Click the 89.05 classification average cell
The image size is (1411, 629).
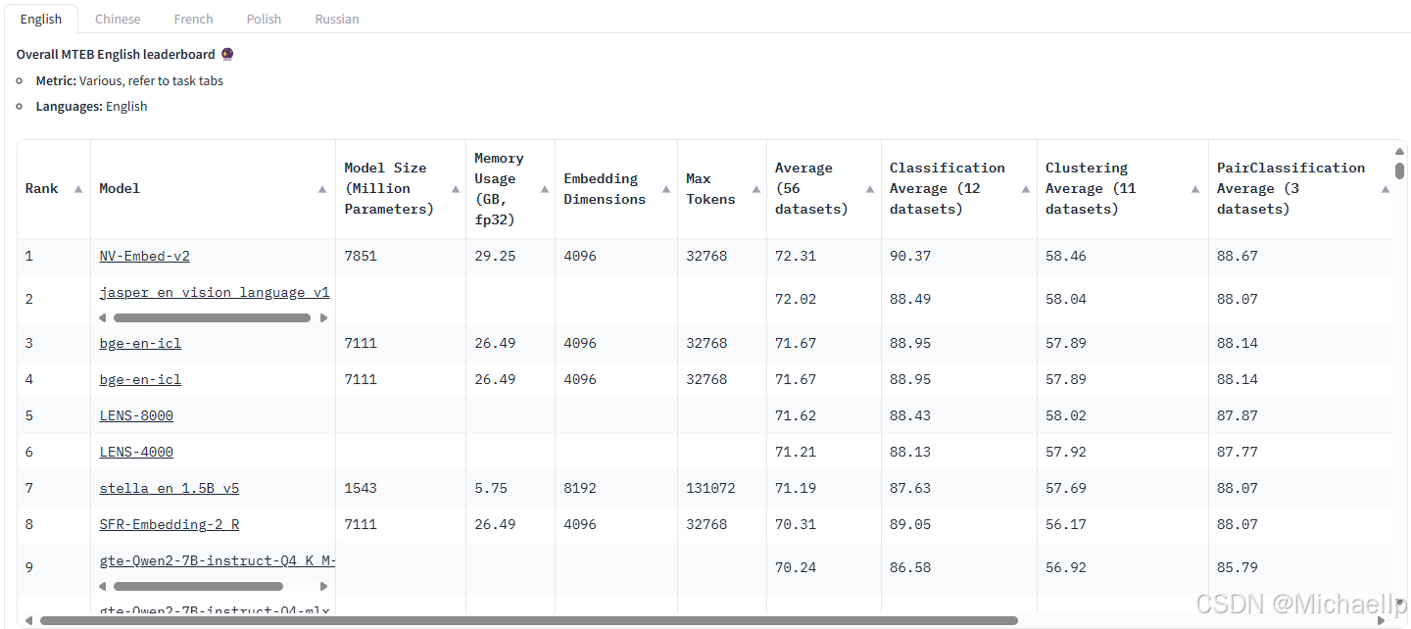pyautogui.click(x=910, y=524)
